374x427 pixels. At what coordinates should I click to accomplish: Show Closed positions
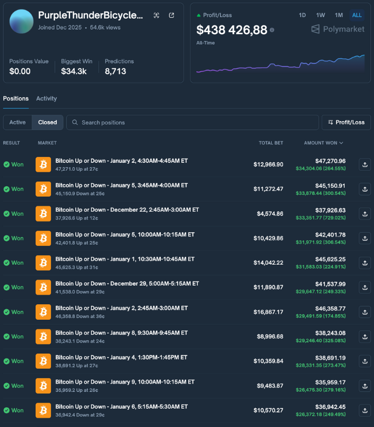(48, 122)
